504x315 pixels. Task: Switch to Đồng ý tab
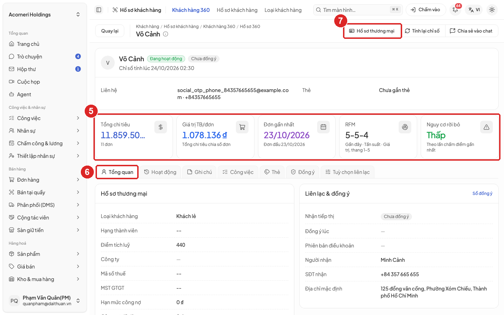[x=303, y=172]
